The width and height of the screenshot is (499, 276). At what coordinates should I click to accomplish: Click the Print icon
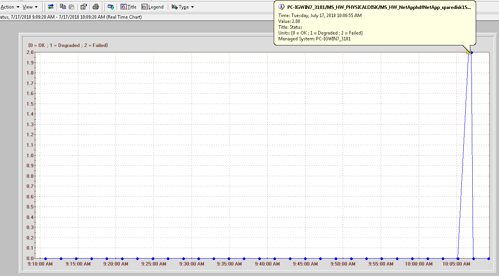[96, 7]
